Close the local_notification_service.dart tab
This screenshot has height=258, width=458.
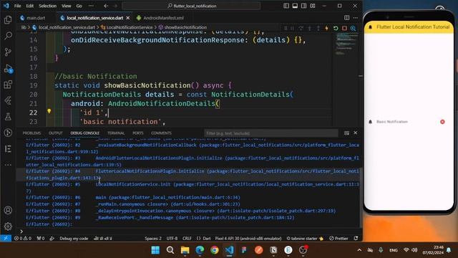tap(128, 18)
